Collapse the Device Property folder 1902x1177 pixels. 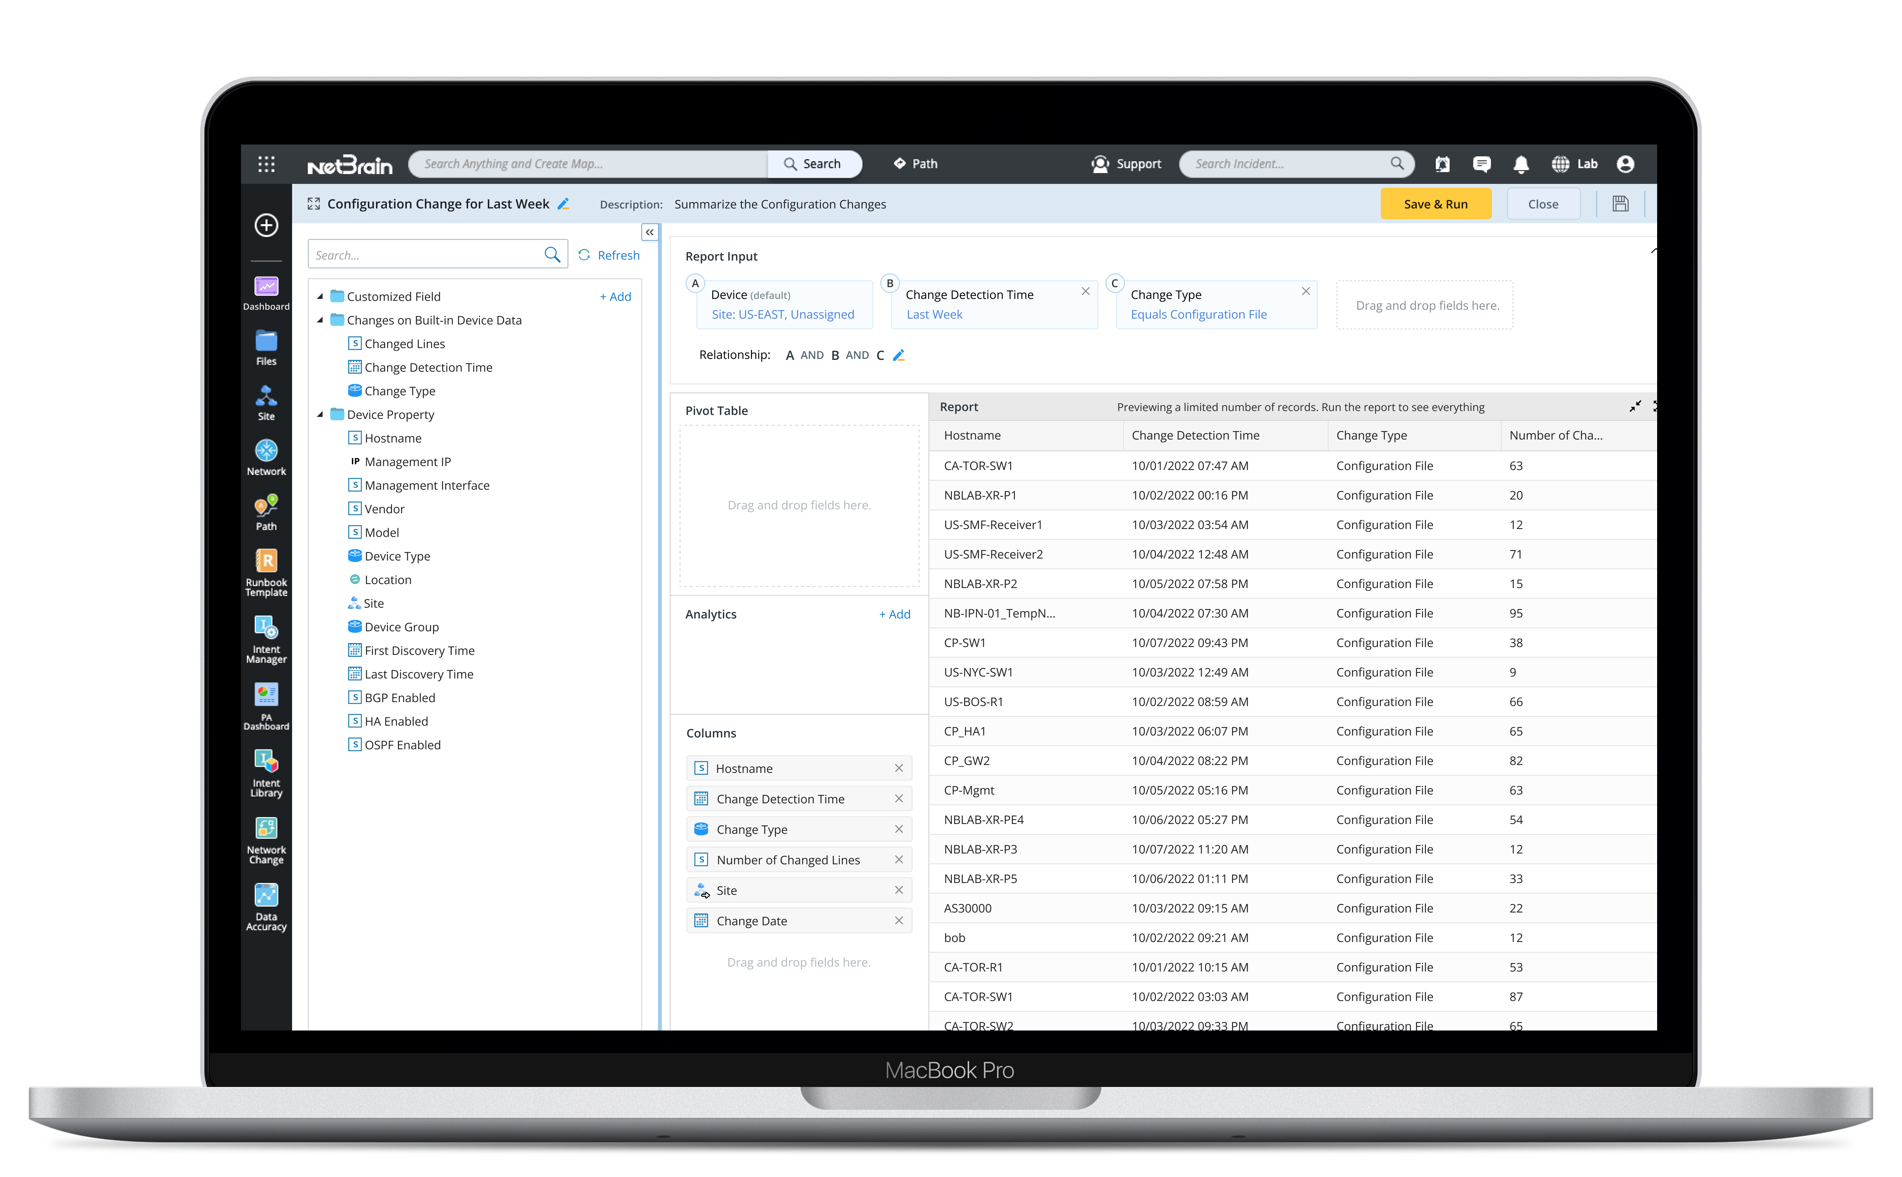320,415
